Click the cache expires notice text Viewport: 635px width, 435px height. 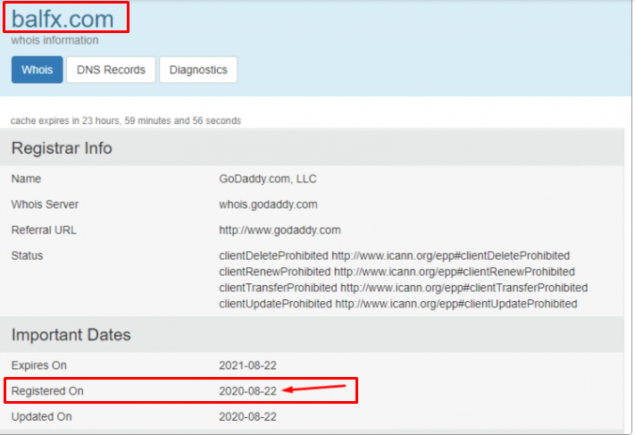[126, 121]
